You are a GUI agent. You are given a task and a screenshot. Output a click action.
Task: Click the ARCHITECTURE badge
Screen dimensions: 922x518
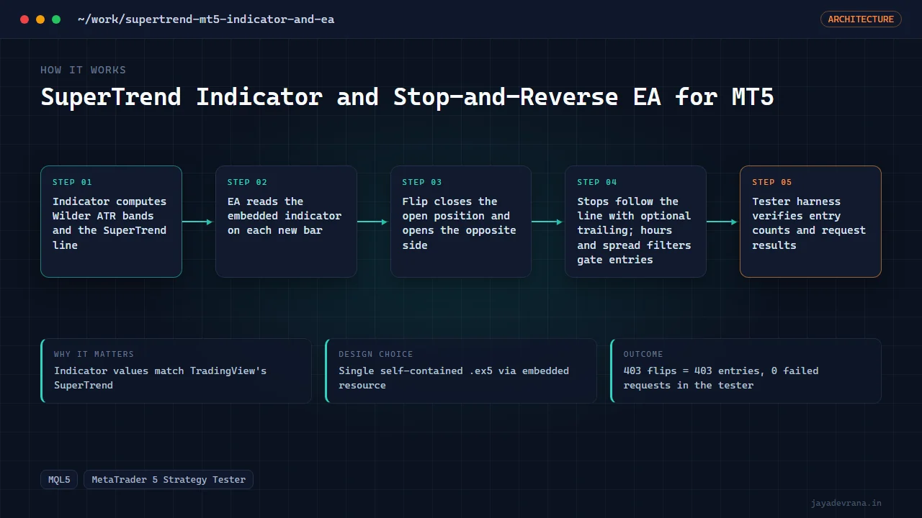861,19
